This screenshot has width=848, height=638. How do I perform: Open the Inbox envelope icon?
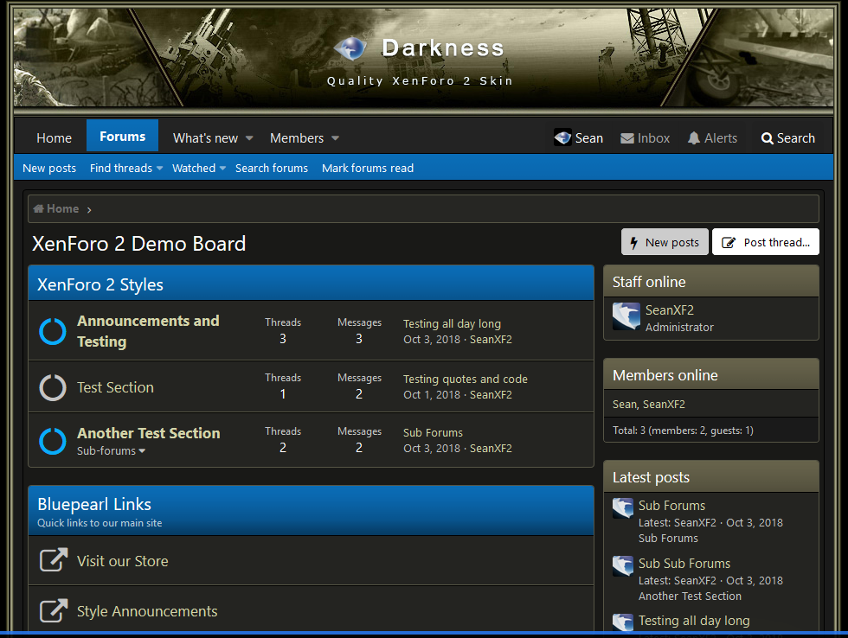pyautogui.click(x=627, y=138)
